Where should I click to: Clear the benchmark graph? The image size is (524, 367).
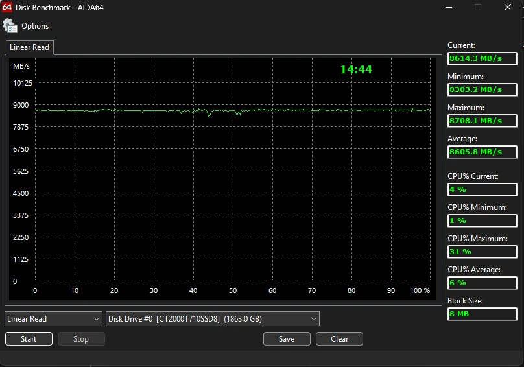pos(339,338)
